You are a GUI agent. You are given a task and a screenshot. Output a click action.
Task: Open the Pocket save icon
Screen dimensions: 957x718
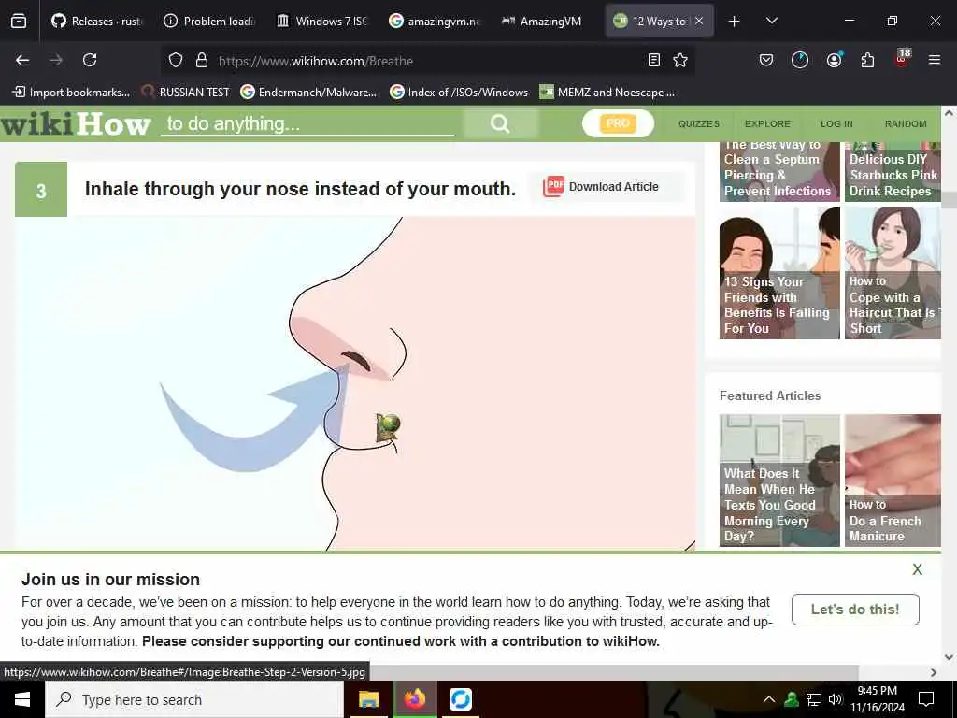pos(766,60)
